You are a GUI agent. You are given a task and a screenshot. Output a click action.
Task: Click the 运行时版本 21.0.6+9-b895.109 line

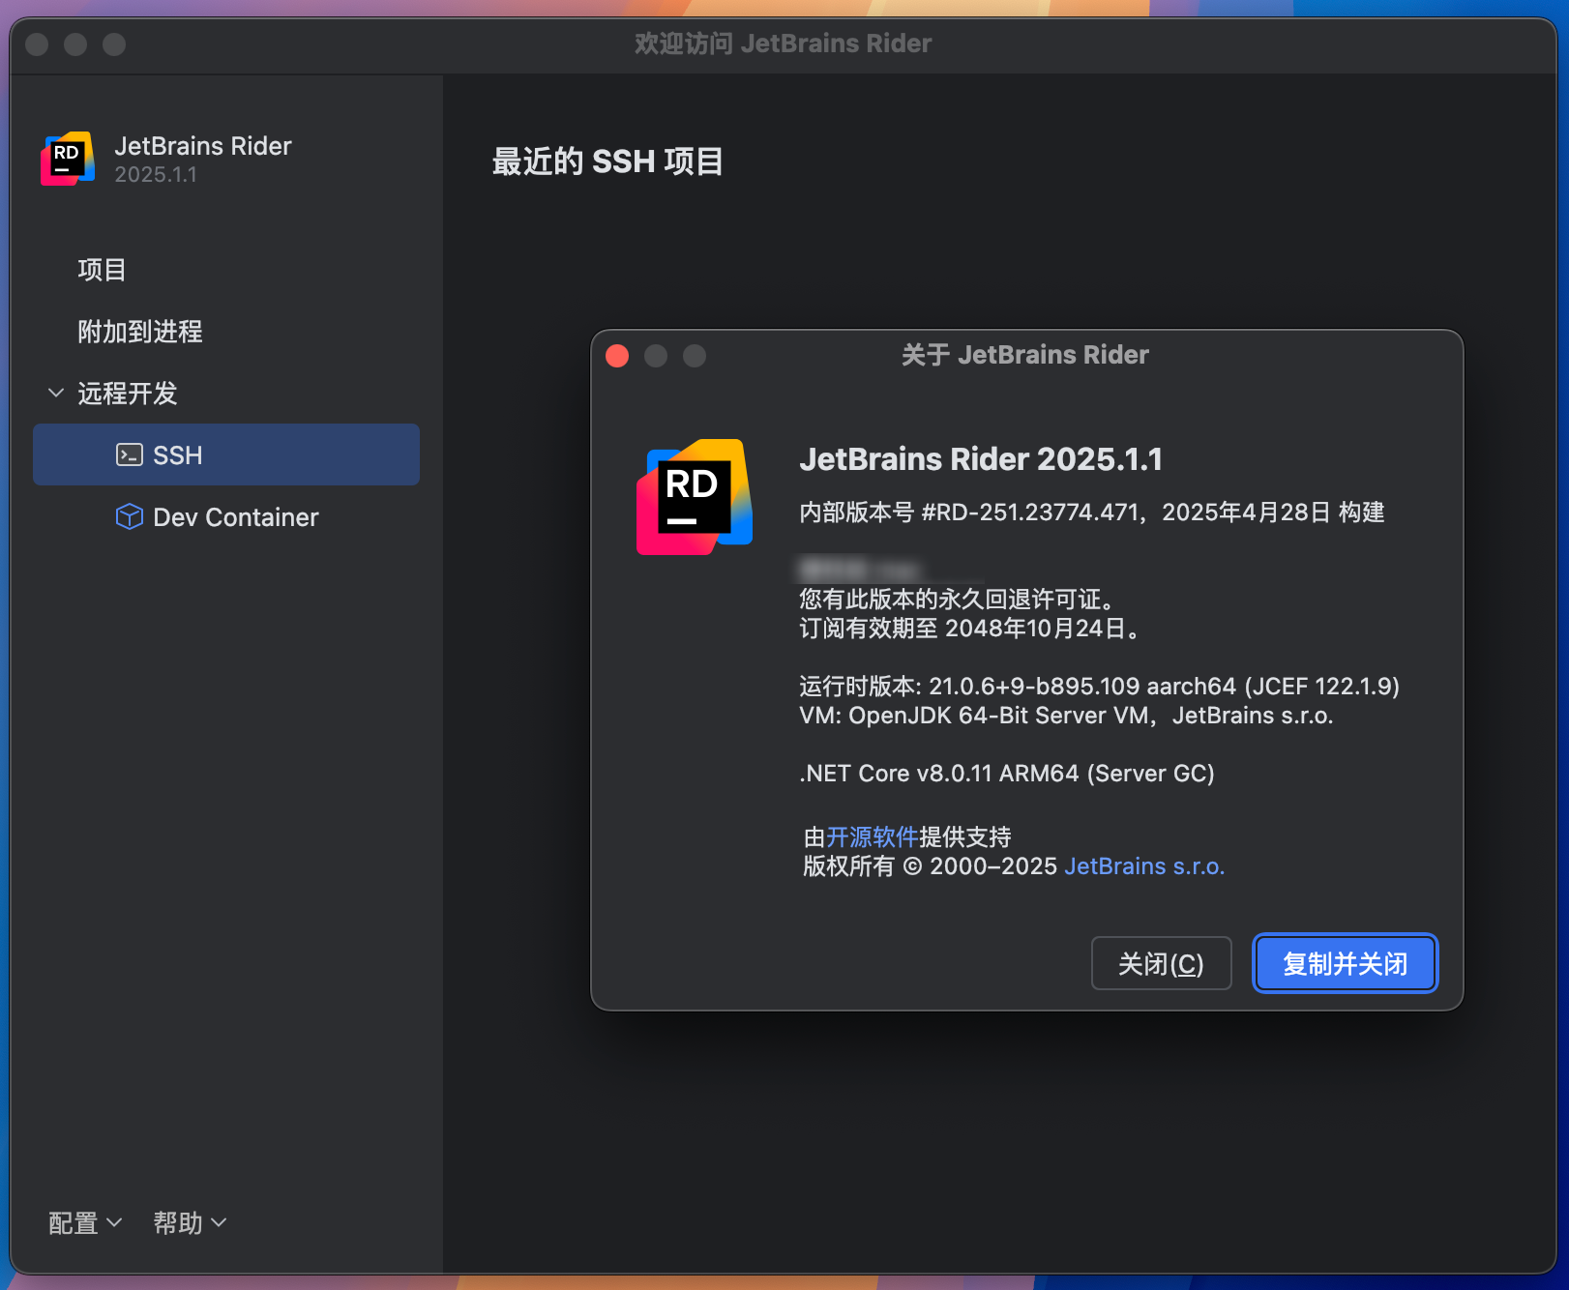(1099, 687)
